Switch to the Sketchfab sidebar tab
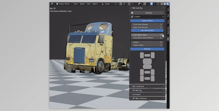The image size is (219, 111). (x=168, y=30)
